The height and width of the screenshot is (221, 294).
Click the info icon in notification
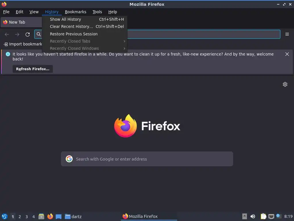8,54
